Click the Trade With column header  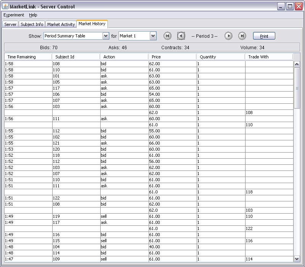click(x=269, y=57)
